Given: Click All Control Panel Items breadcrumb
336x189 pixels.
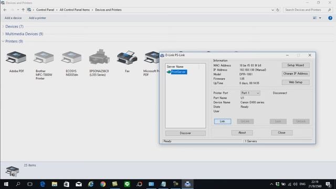Looking at the screenshot, I should pyautogui.click(x=75, y=10).
